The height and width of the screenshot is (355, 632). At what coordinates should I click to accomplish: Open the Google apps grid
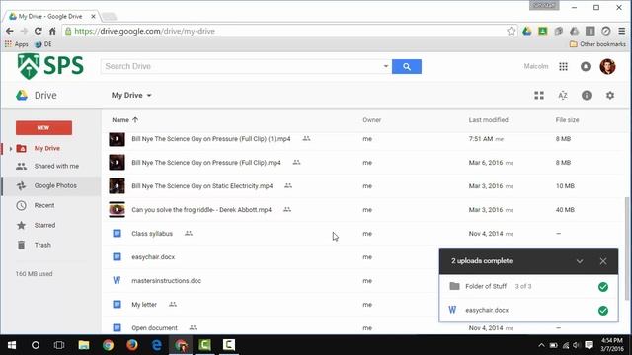click(x=563, y=67)
